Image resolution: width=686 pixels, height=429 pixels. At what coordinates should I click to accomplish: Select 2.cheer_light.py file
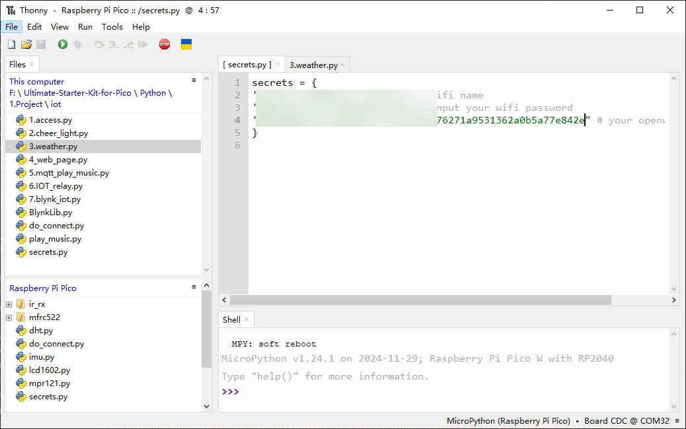pos(58,133)
